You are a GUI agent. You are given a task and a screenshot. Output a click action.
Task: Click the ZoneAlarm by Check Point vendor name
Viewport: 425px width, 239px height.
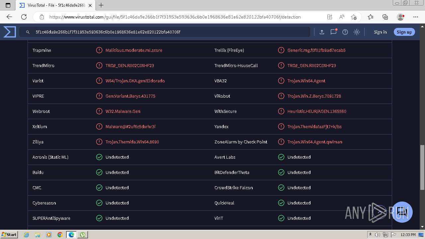click(241, 142)
